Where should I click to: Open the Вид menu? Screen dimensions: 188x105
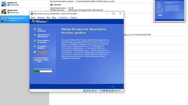[x=48, y=17]
